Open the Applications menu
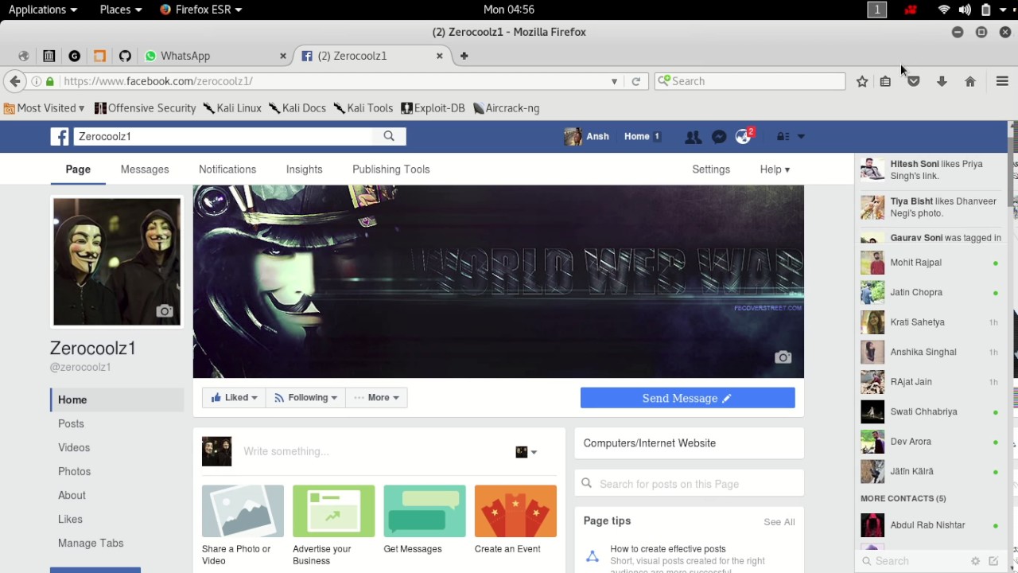The image size is (1018, 573). 43,10
